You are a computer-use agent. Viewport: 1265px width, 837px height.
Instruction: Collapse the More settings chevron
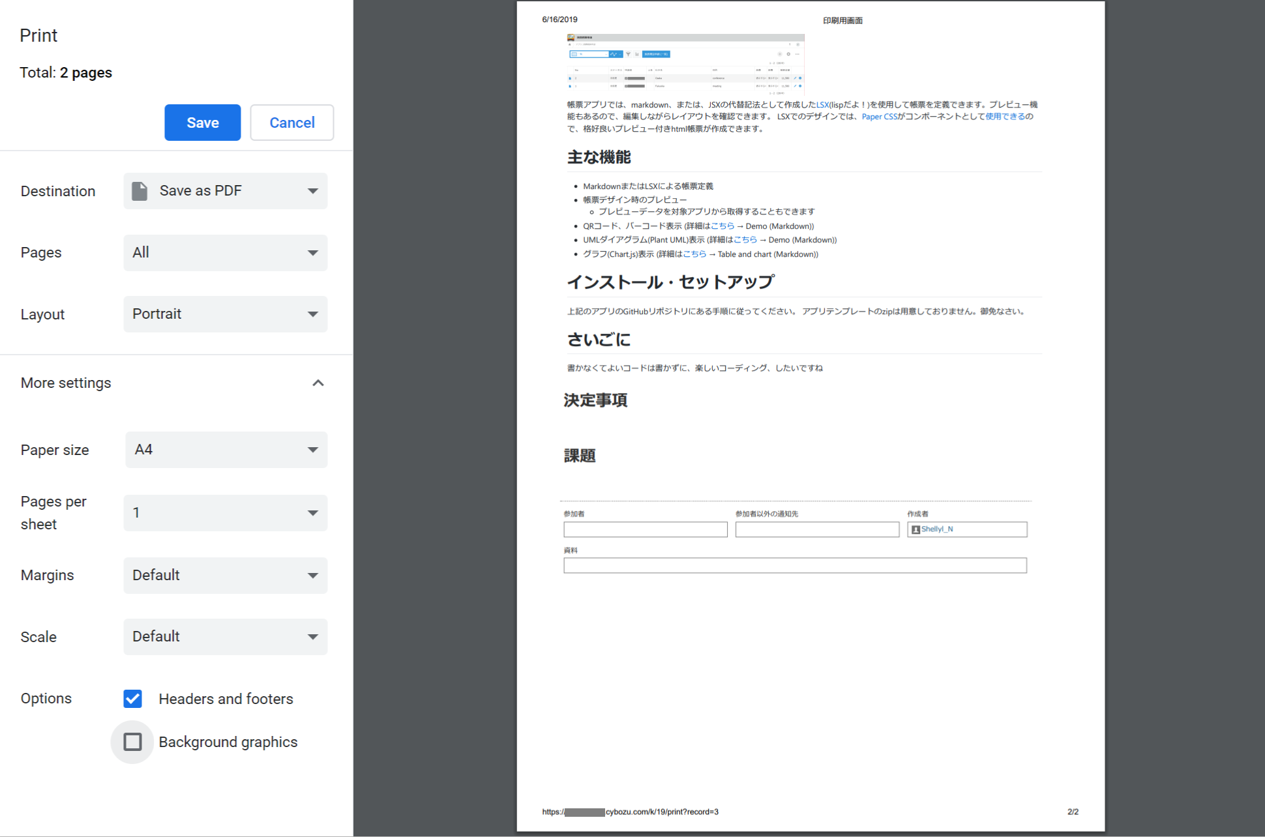(318, 383)
